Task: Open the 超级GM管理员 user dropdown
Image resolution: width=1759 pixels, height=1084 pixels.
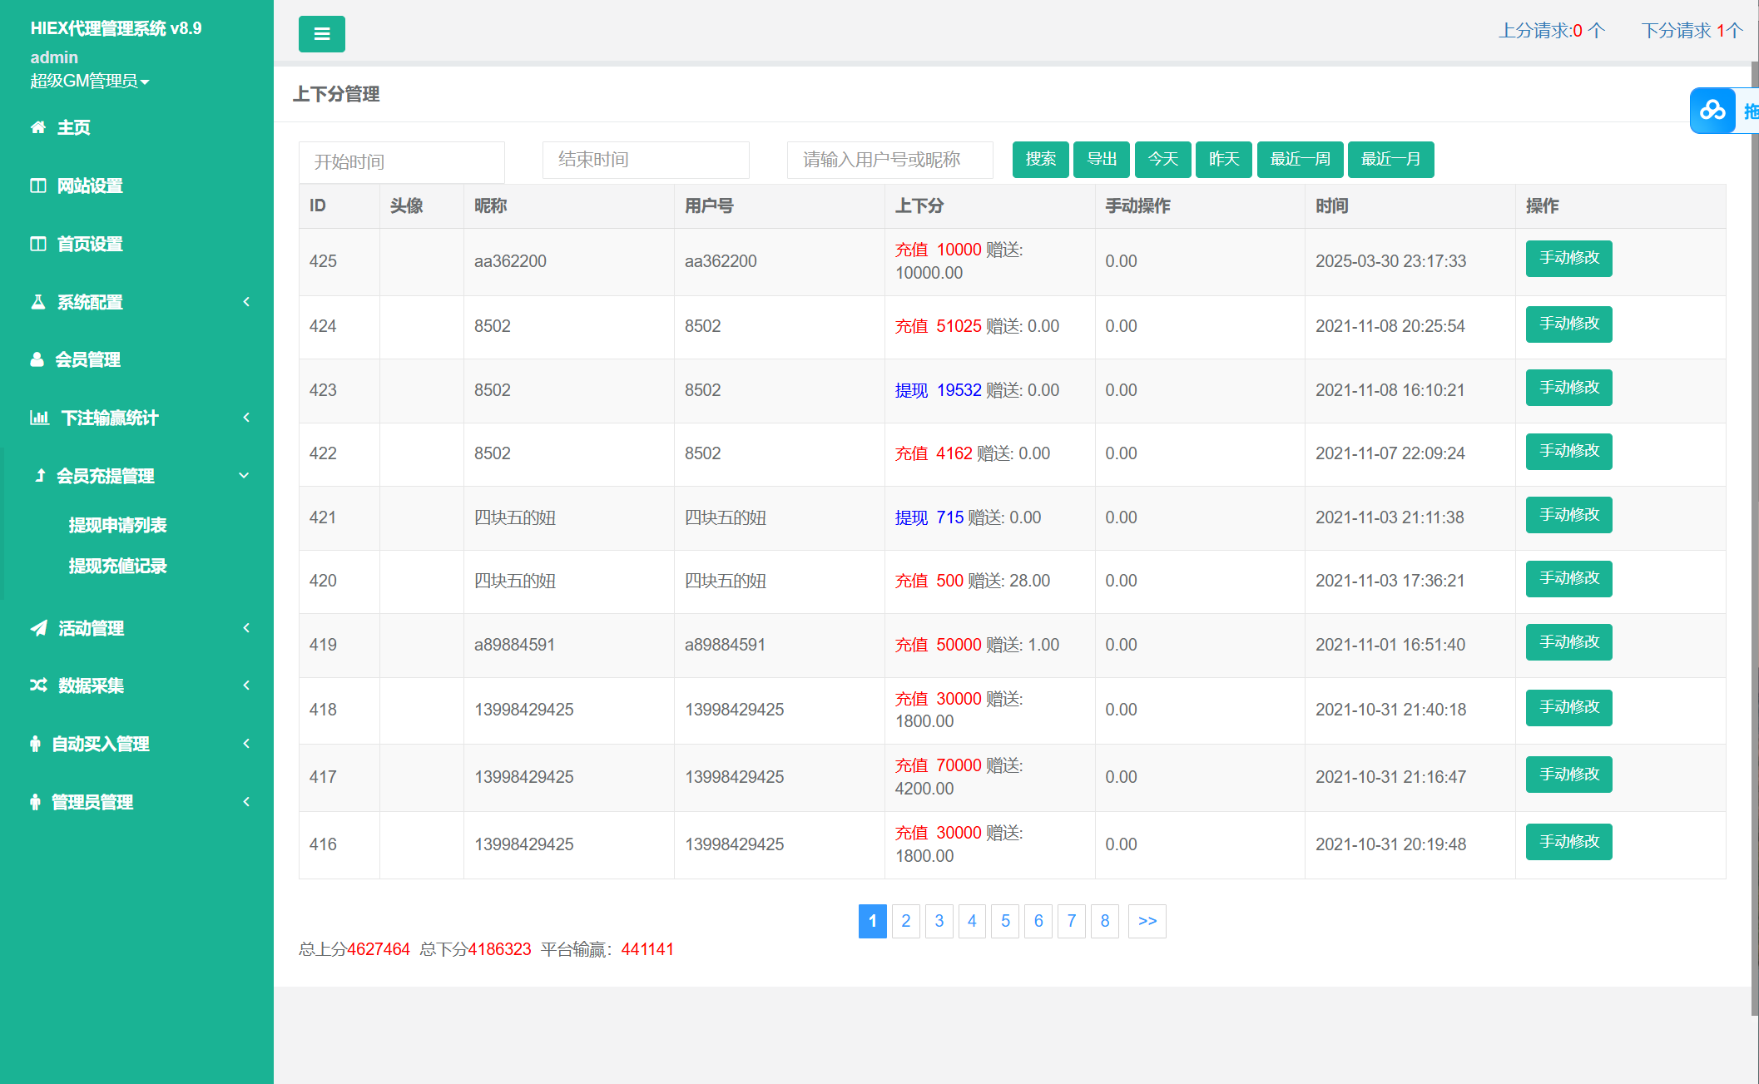Action: click(90, 81)
